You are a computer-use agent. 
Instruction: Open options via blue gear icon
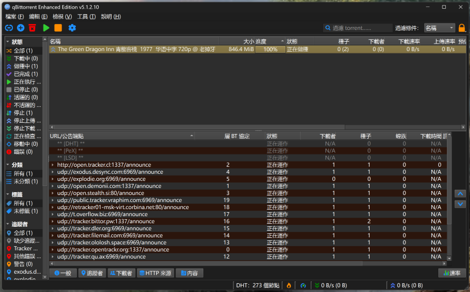point(72,28)
